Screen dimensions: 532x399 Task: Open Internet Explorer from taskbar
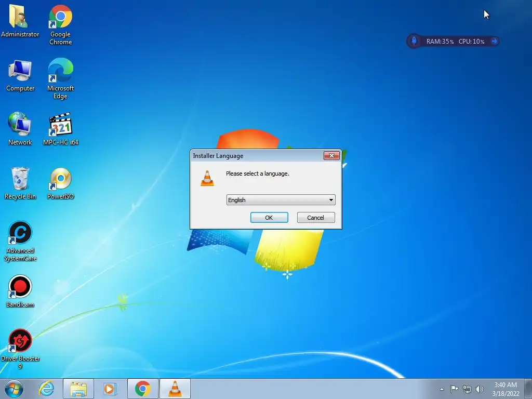tap(46, 389)
